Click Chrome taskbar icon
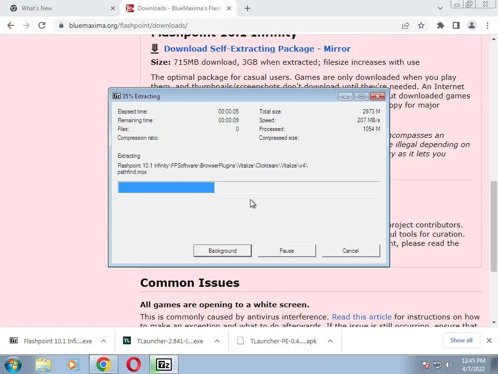The width and height of the screenshot is (498, 374). point(103,364)
